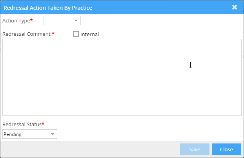Click the red asterisk beside Action Type

(x=31, y=20)
